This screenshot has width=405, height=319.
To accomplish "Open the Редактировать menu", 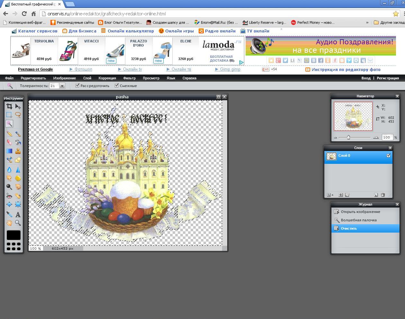I will [x=33, y=78].
